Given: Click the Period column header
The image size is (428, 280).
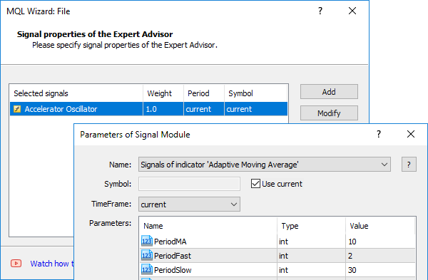Looking at the screenshot, I should point(204,93).
